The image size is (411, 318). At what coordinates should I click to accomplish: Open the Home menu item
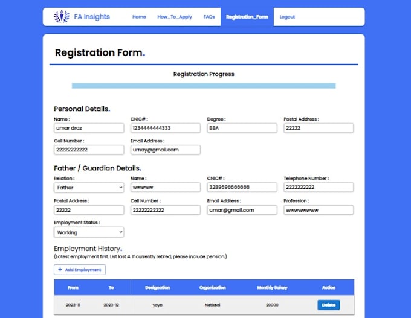click(x=139, y=17)
